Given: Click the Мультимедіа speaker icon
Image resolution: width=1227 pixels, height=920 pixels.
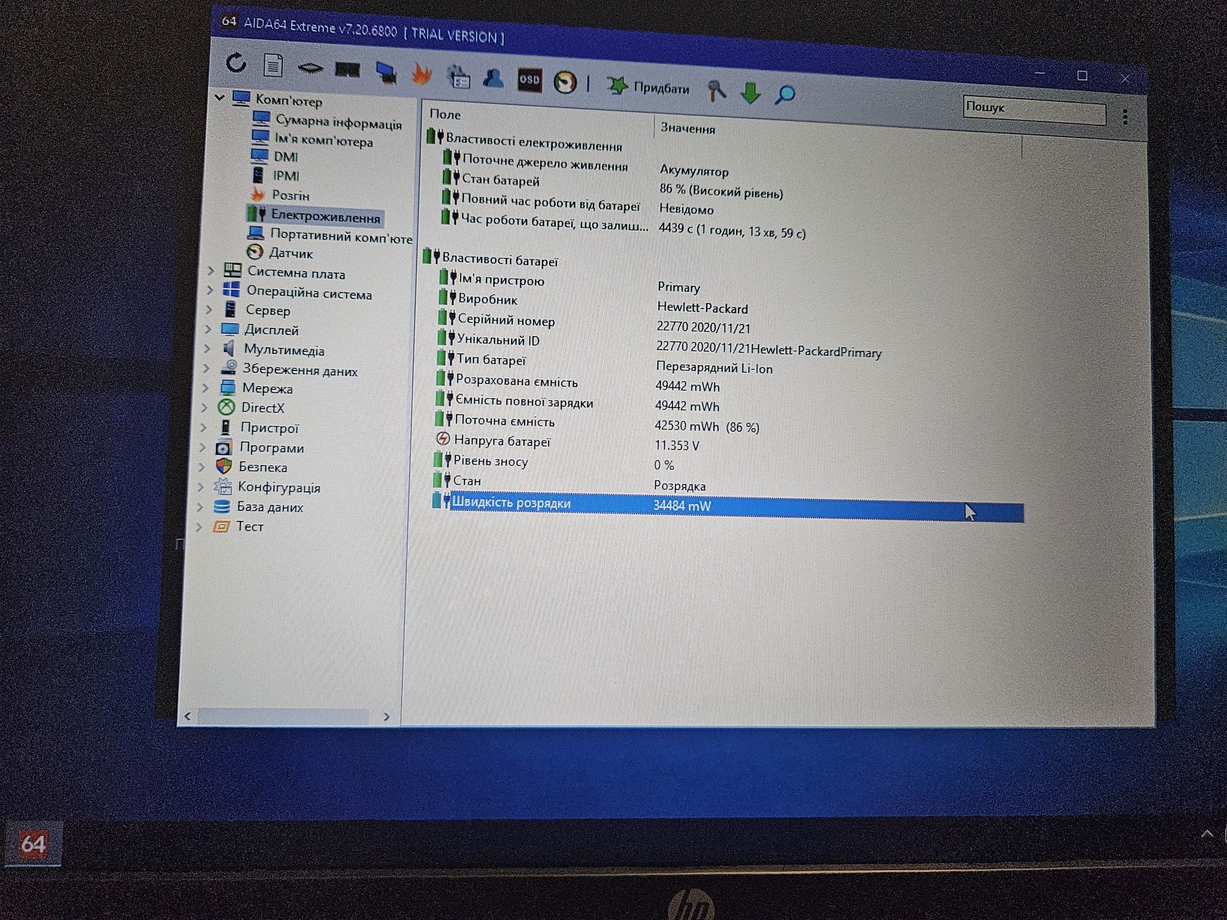Looking at the screenshot, I should [x=229, y=348].
